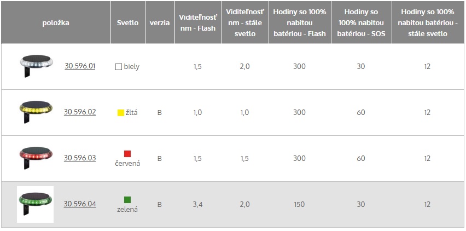Open the white light product thumbnail
Image resolution: width=466 pixels, height=231 pixels.
click(x=36, y=66)
